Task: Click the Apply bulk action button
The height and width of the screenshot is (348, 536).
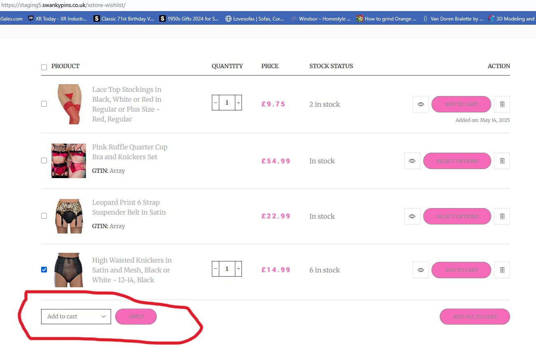Action: [136, 316]
